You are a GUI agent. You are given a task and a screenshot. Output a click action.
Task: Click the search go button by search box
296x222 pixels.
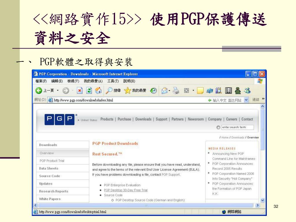point(218,127)
